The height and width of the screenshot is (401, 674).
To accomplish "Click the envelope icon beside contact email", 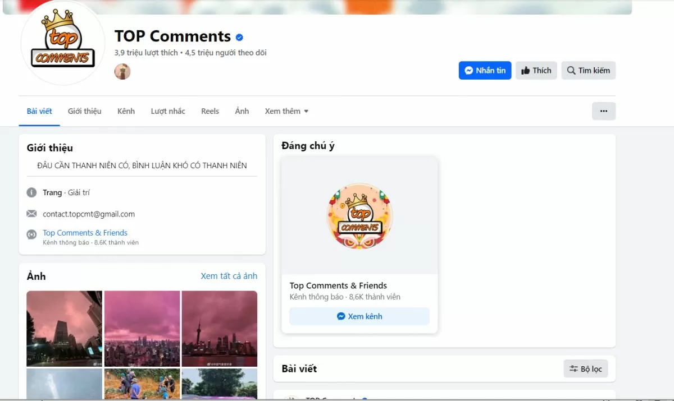I will click(31, 214).
